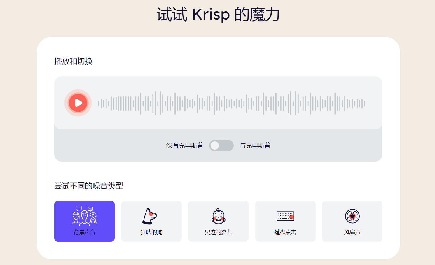Select the 背景声音 (background voices) noise icon
The image size is (435, 265).
click(x=84, y=216)
